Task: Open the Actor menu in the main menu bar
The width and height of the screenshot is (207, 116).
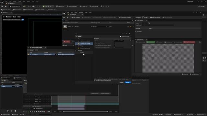Action: 33,1
